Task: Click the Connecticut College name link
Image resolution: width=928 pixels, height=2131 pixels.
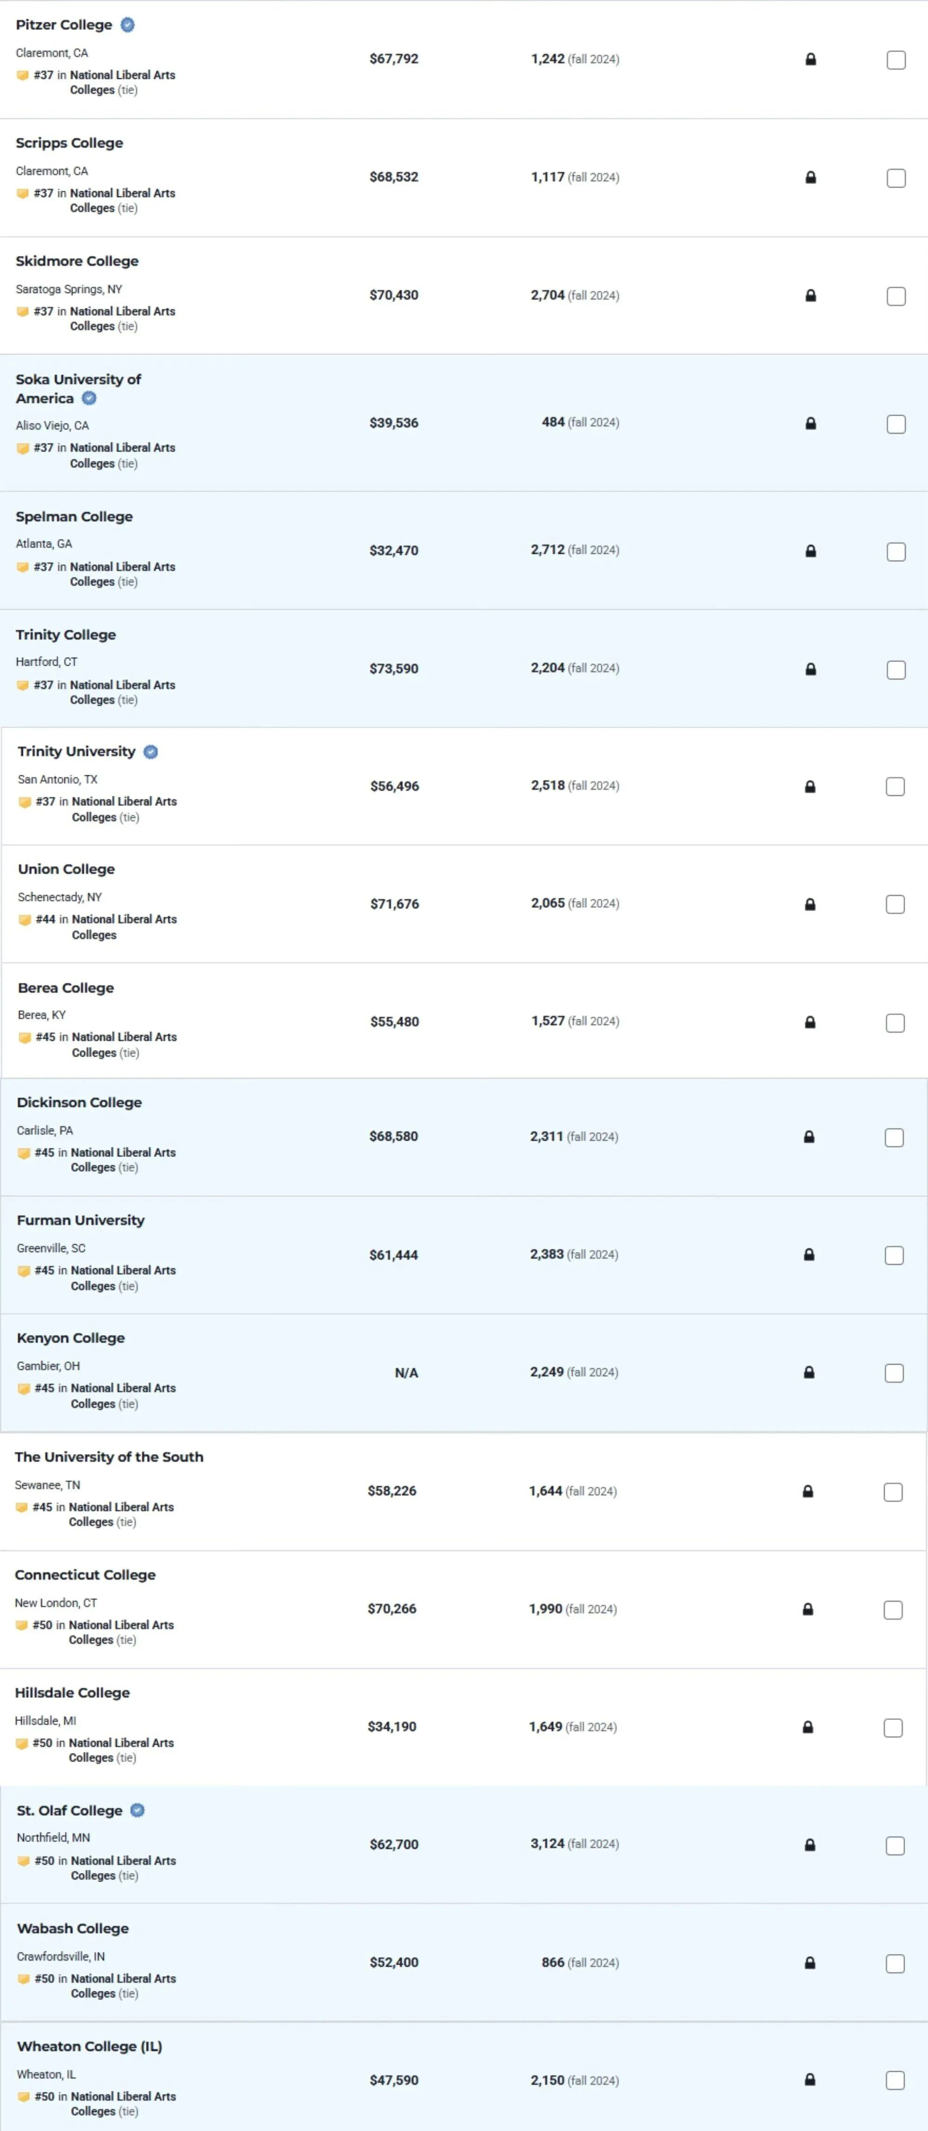Action: click(x=85, y=1575)
